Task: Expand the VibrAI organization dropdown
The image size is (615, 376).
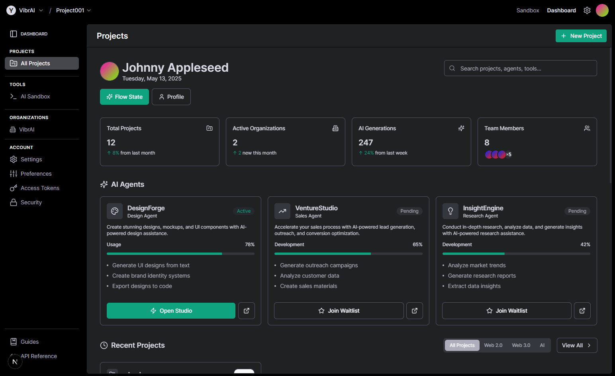Action: click(x=41, y=10)
